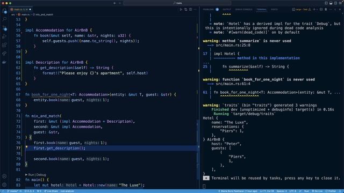The width and height of the screenshot is (344, 193).
Task: Open the Accounts menu icon
Action: (4, 176)
